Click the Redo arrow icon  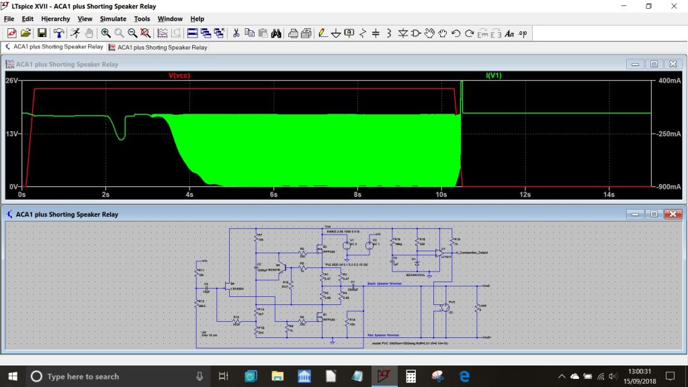[469, 34]
